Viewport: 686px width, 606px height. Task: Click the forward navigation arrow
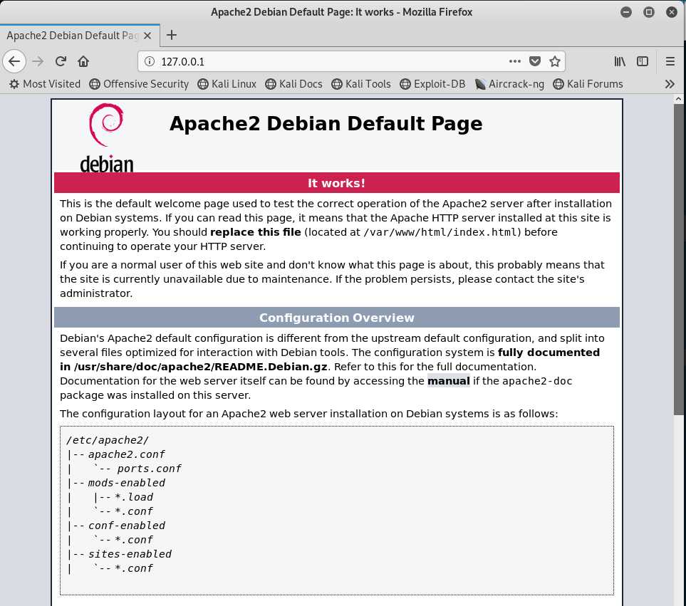(38, 61)
